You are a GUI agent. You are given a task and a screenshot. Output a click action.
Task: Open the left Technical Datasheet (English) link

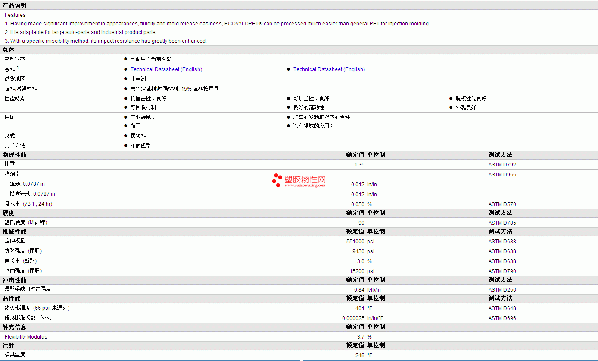(166, 69)
